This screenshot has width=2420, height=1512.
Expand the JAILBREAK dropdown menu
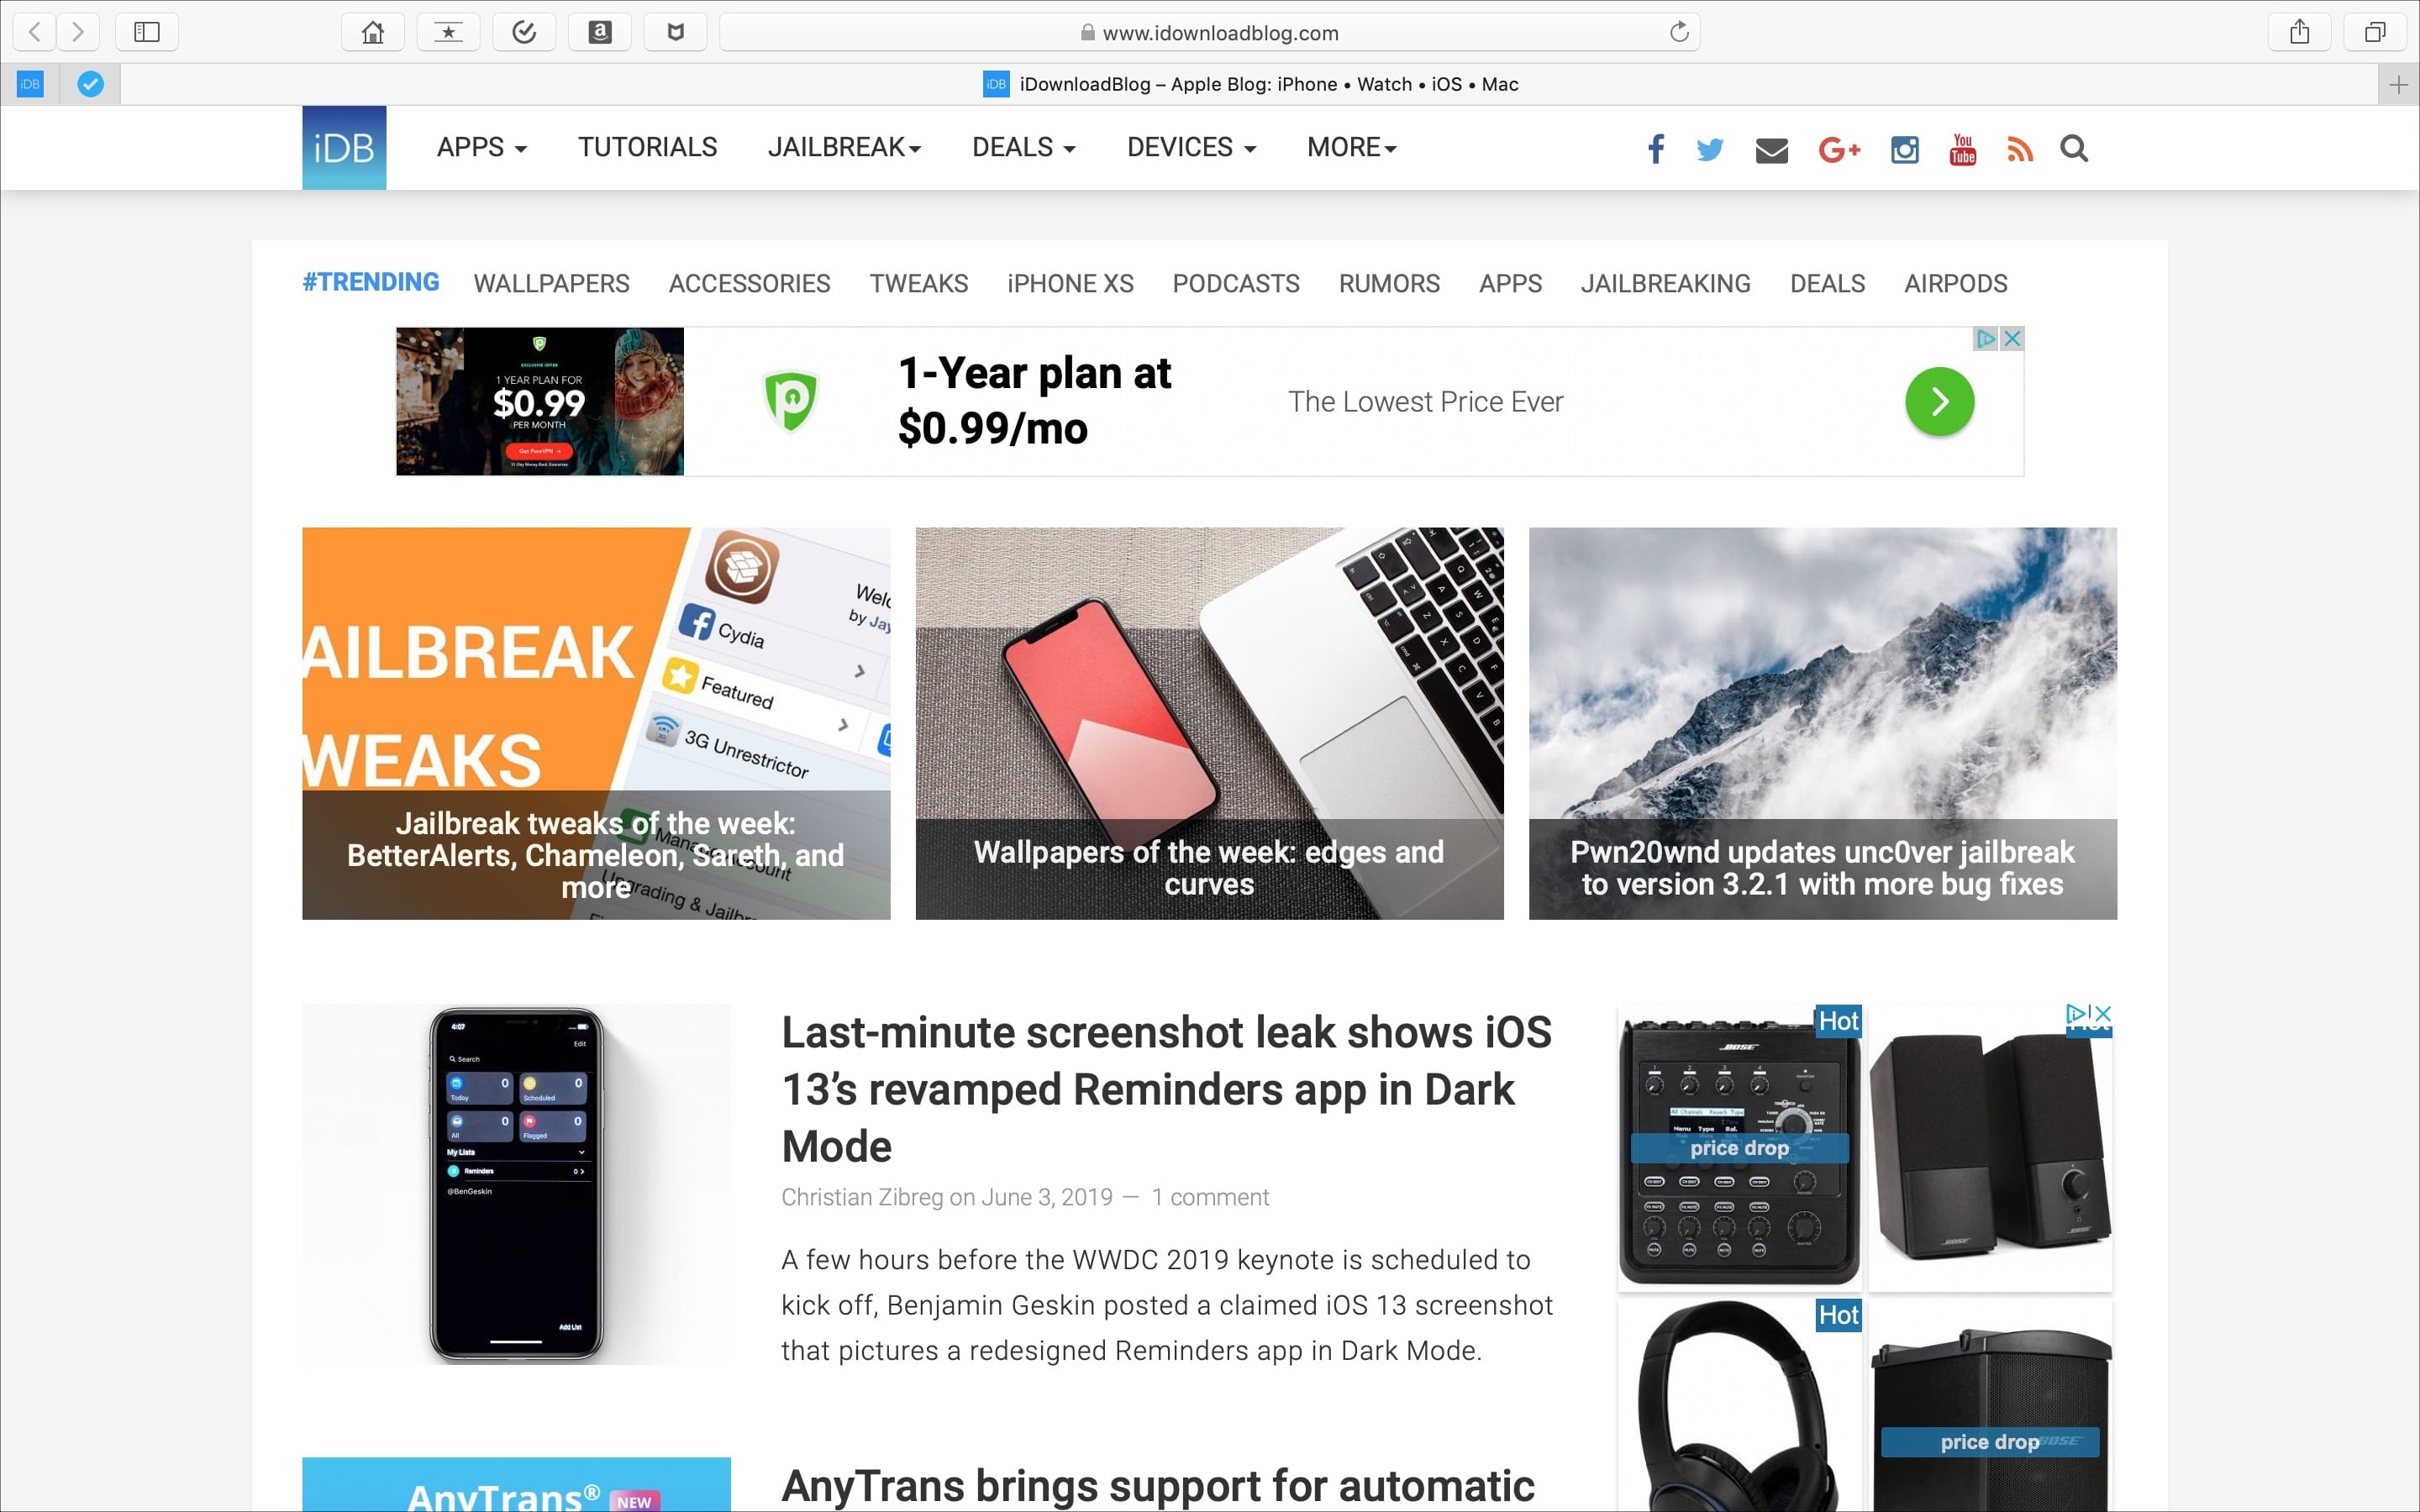click(x=845, y=146)
